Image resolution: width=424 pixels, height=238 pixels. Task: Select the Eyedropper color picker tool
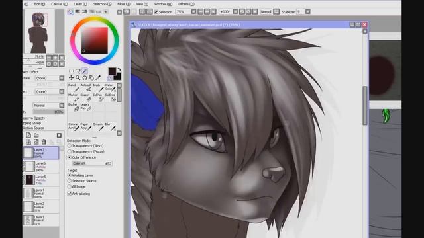tap(98, 78)
